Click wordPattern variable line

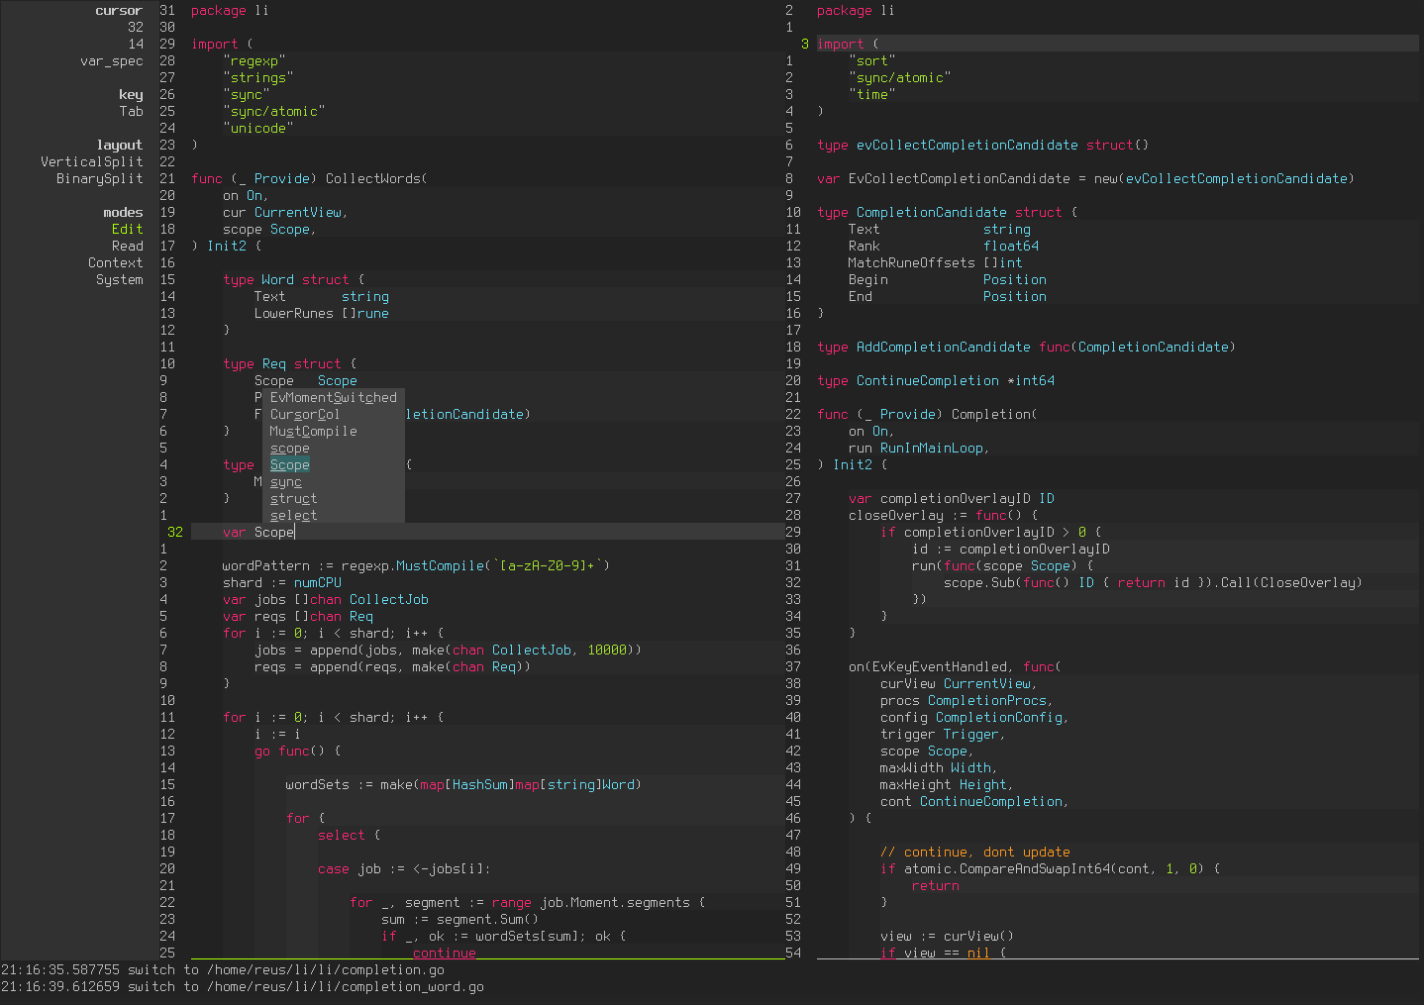click(416, 565)
